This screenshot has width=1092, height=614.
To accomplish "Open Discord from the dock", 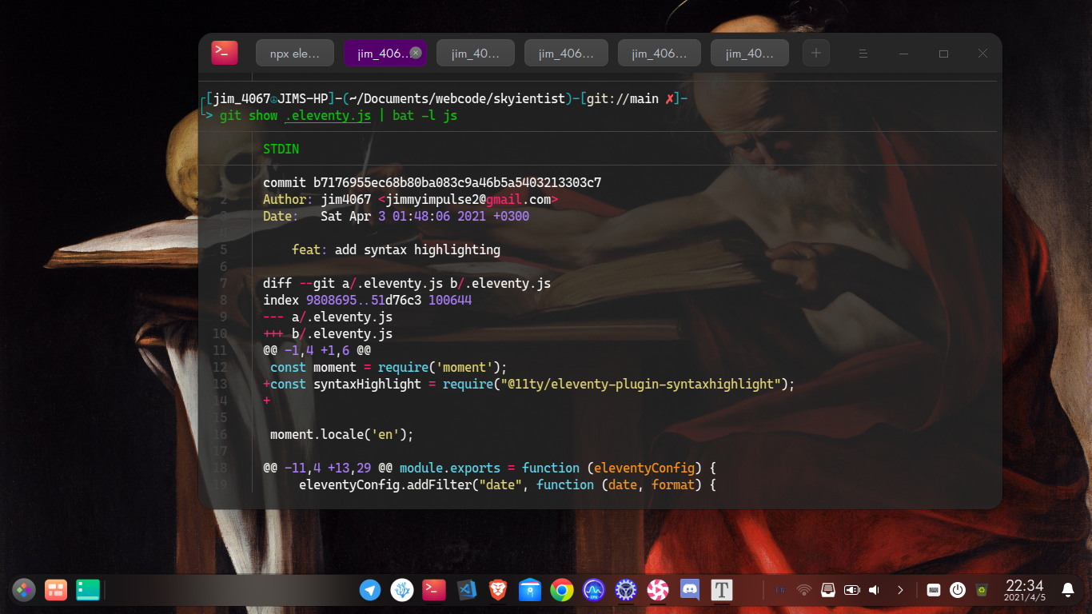I will (689, 590).
